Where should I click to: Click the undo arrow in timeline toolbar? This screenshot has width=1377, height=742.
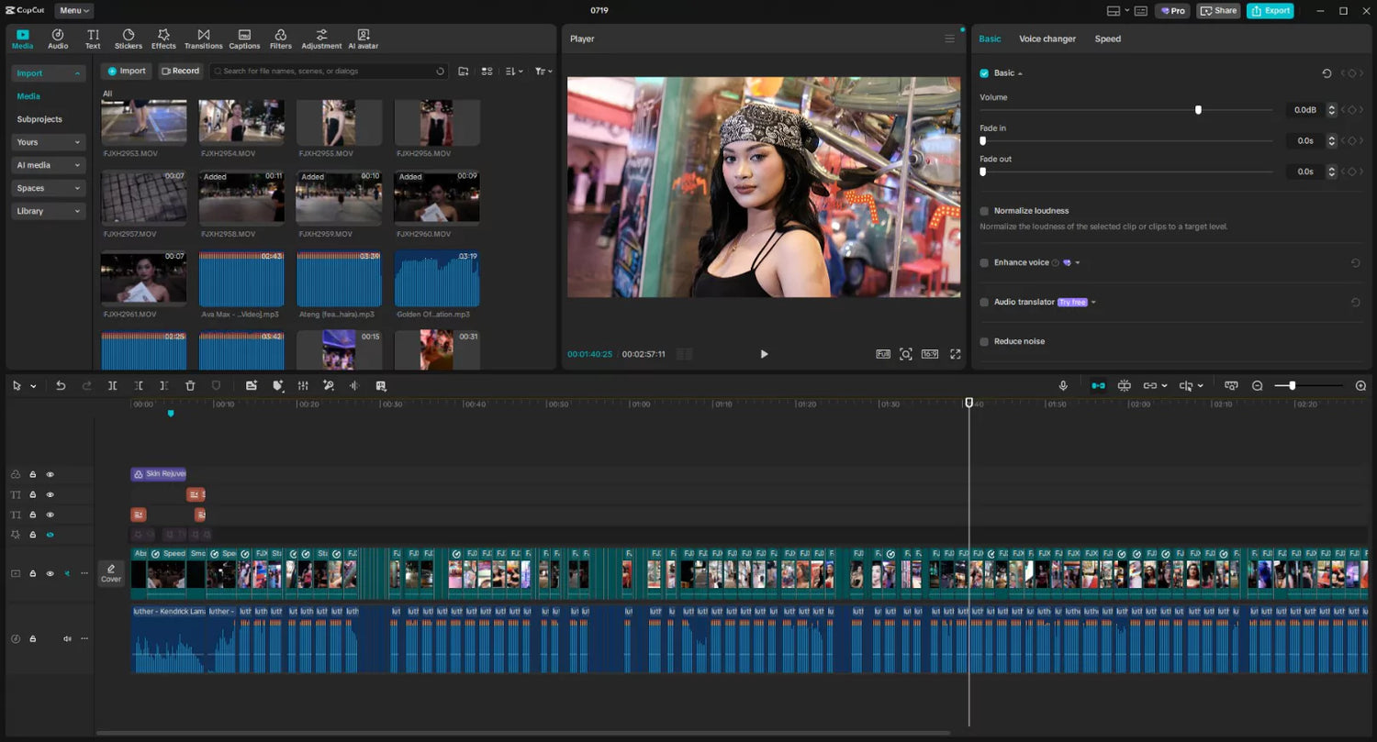61,386
